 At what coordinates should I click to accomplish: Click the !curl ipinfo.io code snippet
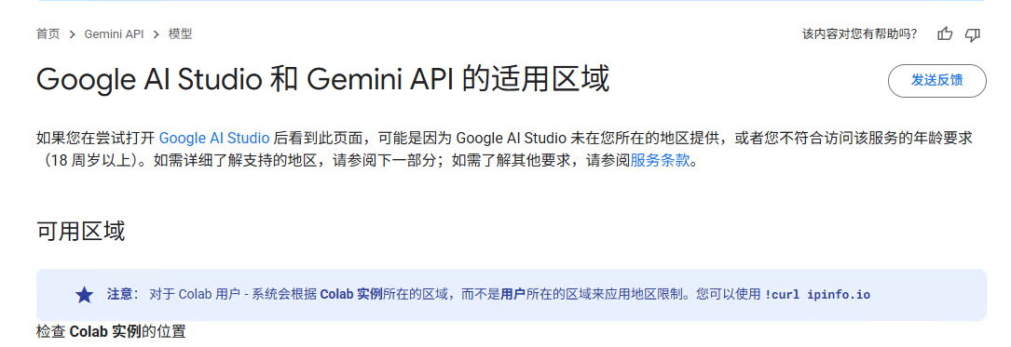pyautogui.click(x=817, y=295)
